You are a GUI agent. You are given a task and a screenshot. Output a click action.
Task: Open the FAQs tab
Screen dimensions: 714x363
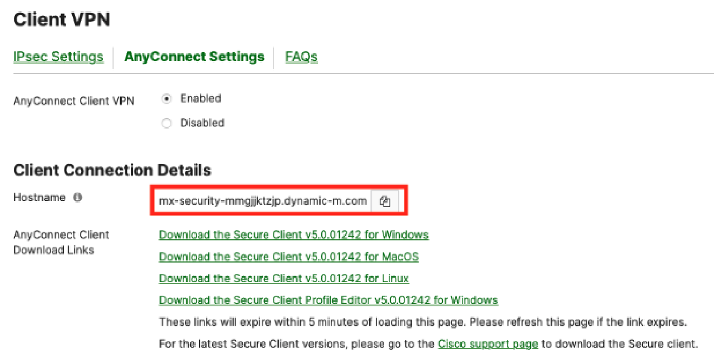point(301,56)
